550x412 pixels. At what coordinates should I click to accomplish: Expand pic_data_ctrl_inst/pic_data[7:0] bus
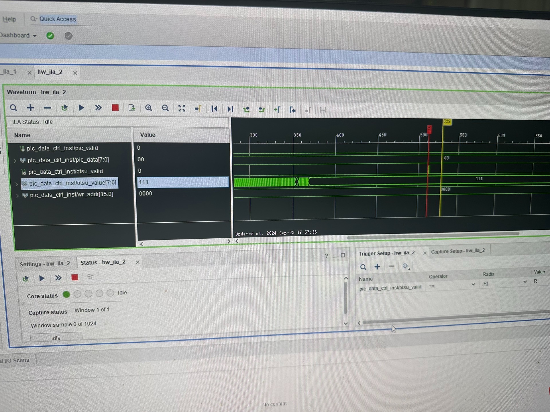tap(15, 161)
